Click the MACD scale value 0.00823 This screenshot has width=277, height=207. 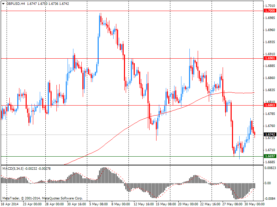(x=270, y=168)
